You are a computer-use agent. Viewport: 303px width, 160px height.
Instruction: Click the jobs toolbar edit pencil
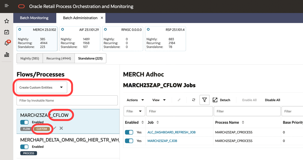(x=179, y=100)
